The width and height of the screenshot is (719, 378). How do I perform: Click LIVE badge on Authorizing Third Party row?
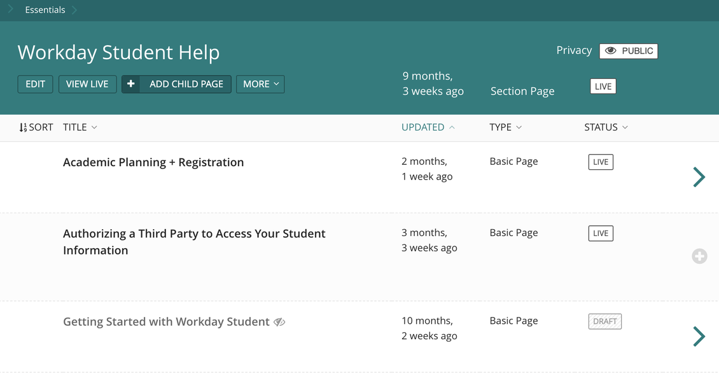[601, 234]
